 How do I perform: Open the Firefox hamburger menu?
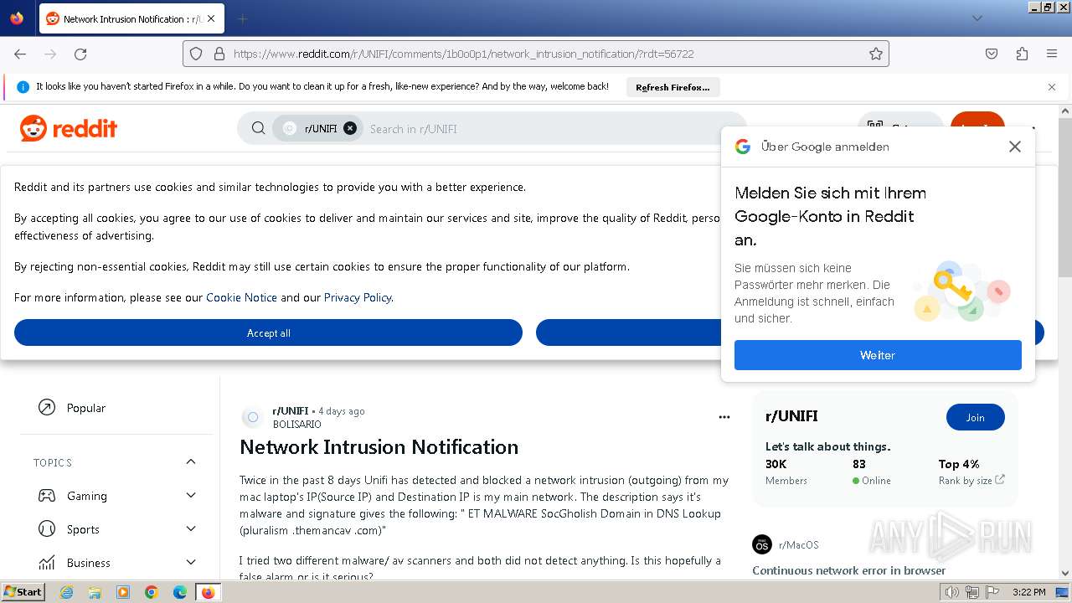coord(1052,54)
